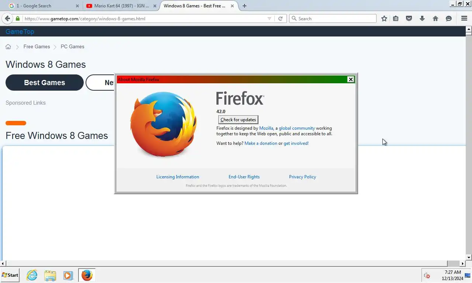Open the Mozilla link in About dialog

[x=266, y=128]
